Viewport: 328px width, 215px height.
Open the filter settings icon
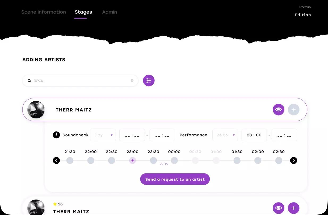click(149, 81)
